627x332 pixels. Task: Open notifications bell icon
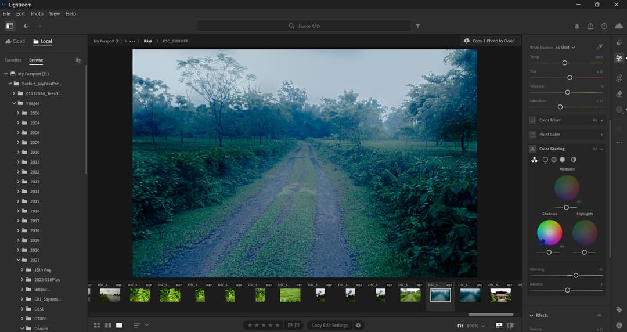click(576, 26)
